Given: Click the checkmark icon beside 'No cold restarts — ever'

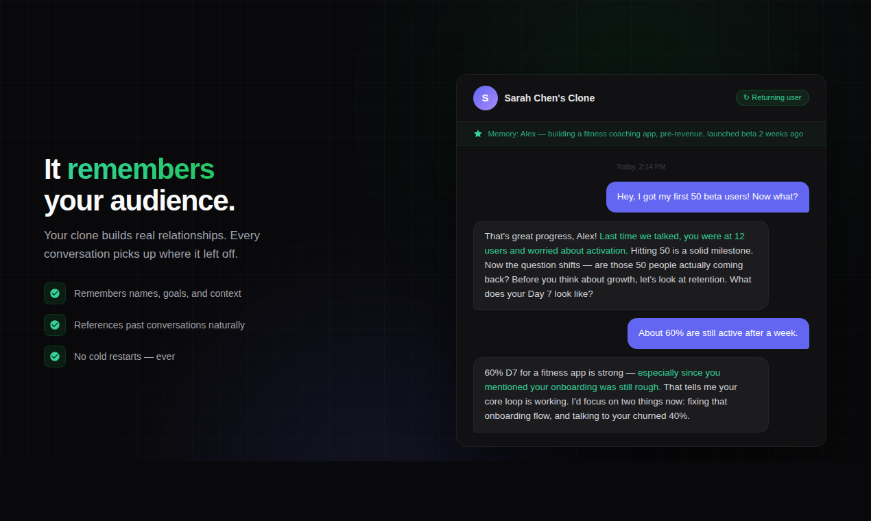Looking at the screenshot, I should tap(55, 356).
